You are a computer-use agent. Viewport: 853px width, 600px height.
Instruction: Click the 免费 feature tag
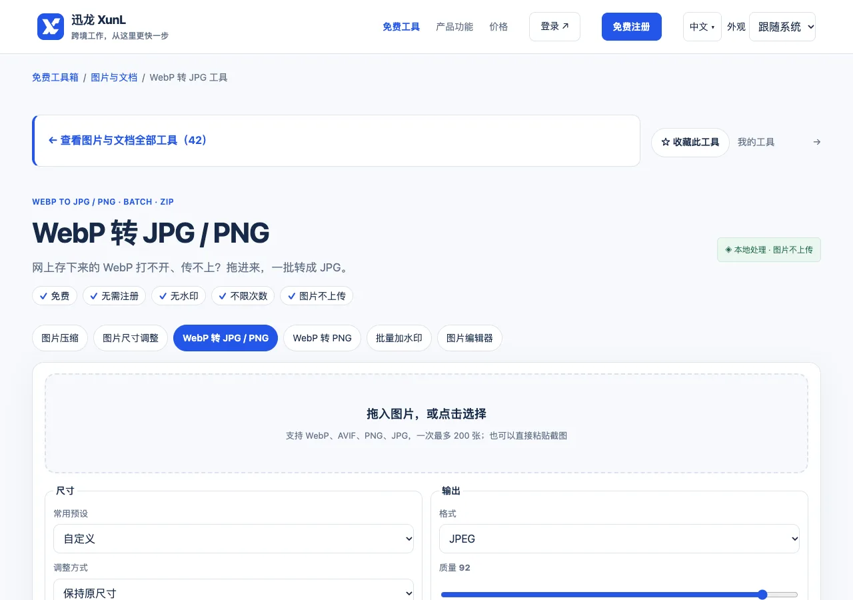[x=55, y=296]
